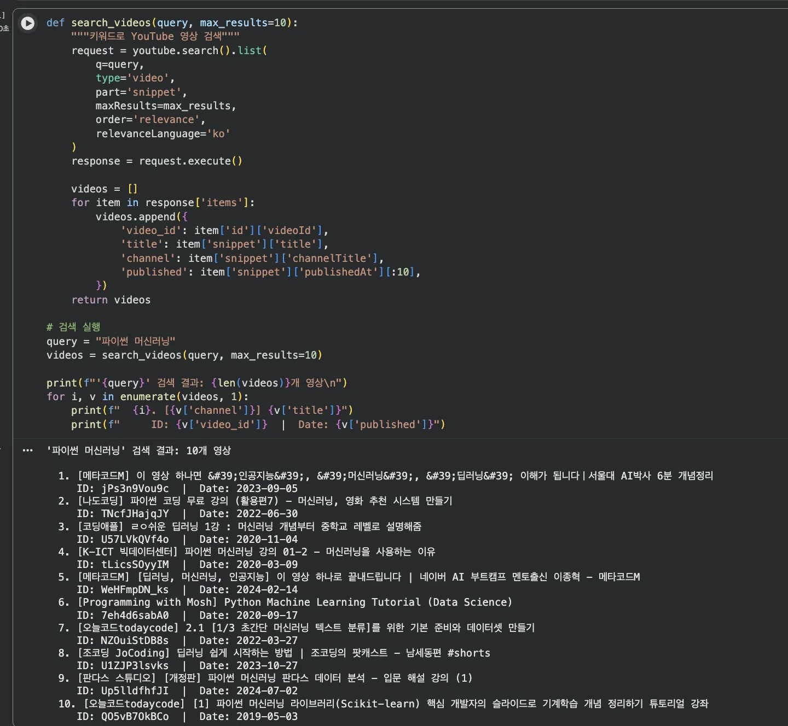Image resolution: width=788 pixels, height=726 pixels.
Task: Run the search_videos code cell
Action: coord(27,23)
